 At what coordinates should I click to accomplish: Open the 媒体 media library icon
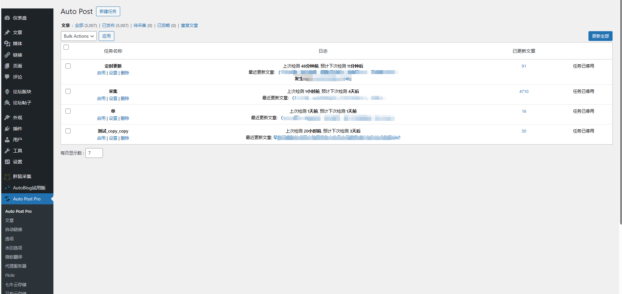[7, 43]
